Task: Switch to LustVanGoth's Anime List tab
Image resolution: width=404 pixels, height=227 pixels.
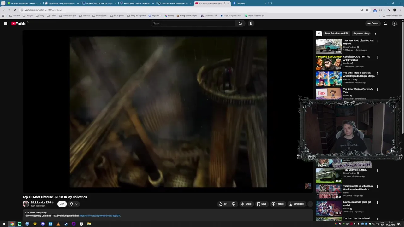Action: (99, 3)
